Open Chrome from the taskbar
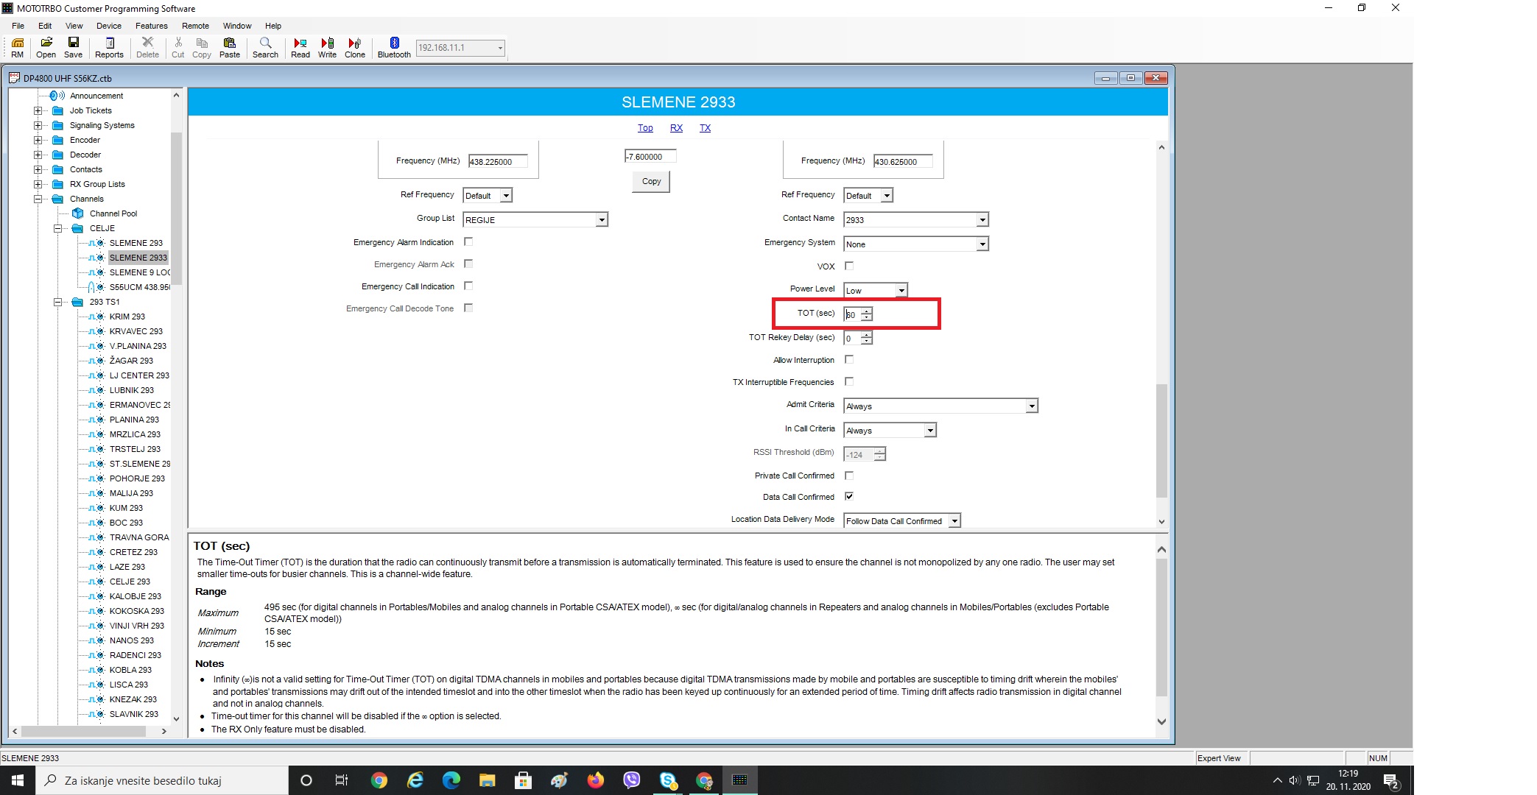Screen dimensions: 1537x795 pos(379,780)
